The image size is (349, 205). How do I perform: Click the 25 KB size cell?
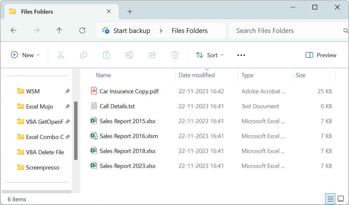(325, 91)
